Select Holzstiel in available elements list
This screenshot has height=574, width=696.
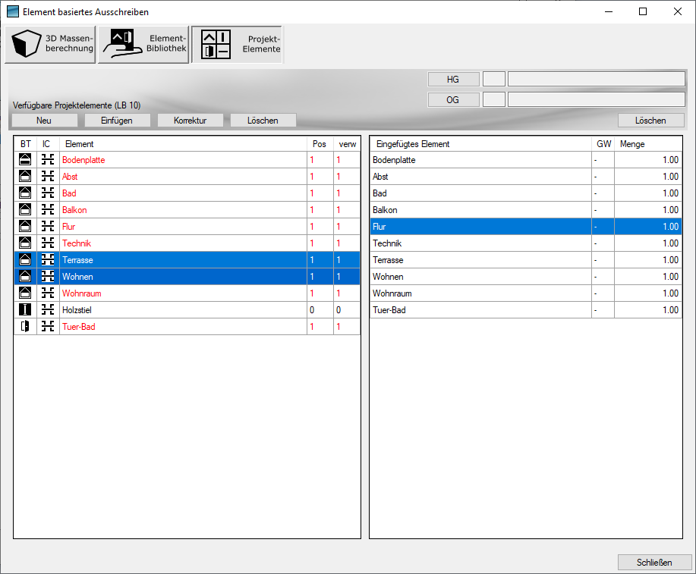point(187,309)
